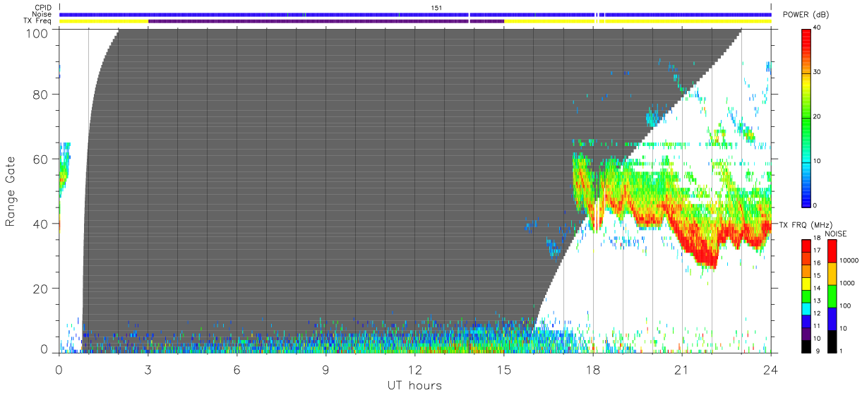Click the 9 tick on UT hours axis
Image resolution: width=867 pixels, height=400 pixels.
325,369
